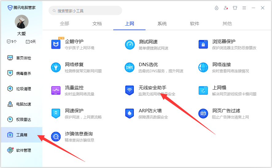Click the 解决网页游戏视频卡慢问题 description
The height and width of the screenshot is (168, 272).
(x=234, y=94)
